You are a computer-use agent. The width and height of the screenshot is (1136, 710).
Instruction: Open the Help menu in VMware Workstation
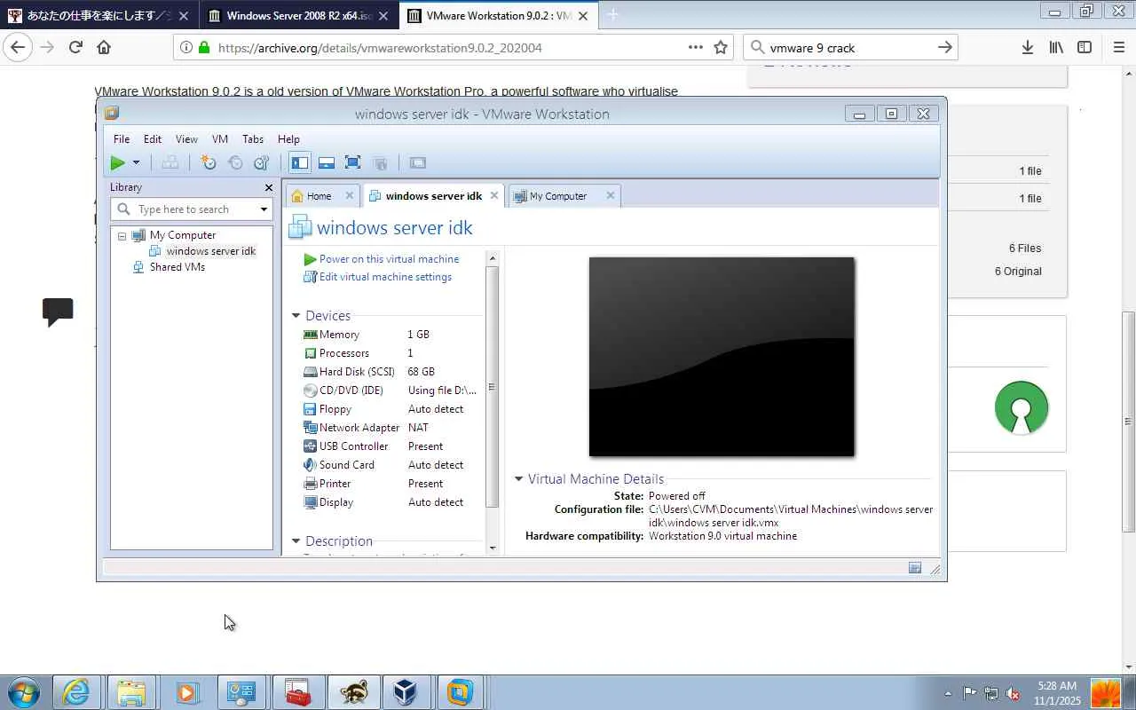tap(288, 139)
